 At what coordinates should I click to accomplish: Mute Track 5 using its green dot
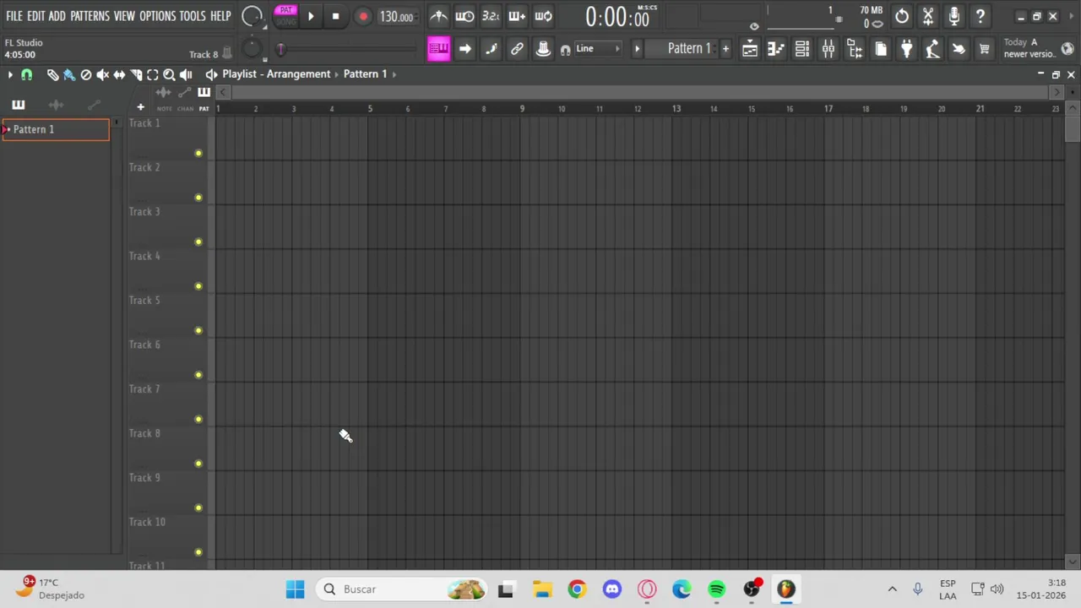198,330
